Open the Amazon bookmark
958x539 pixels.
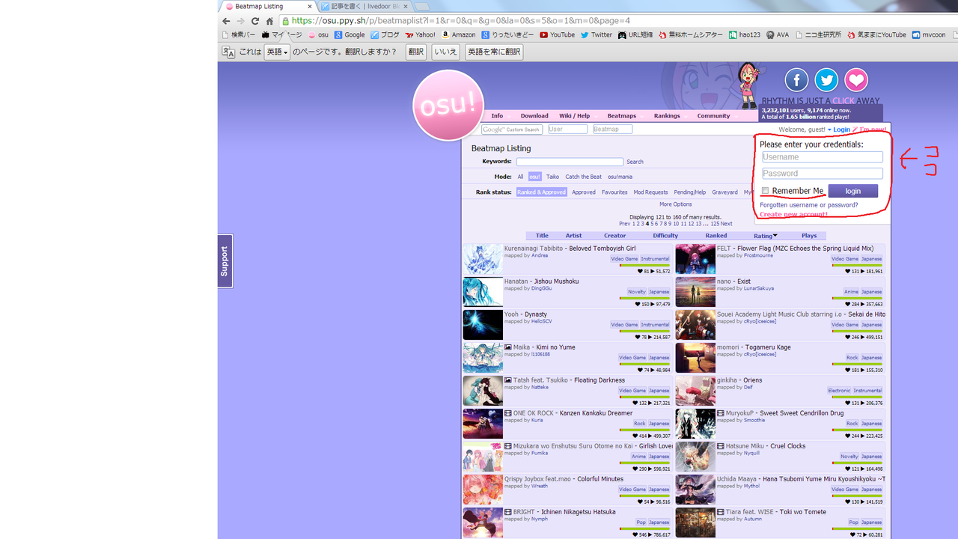(458, 34)
